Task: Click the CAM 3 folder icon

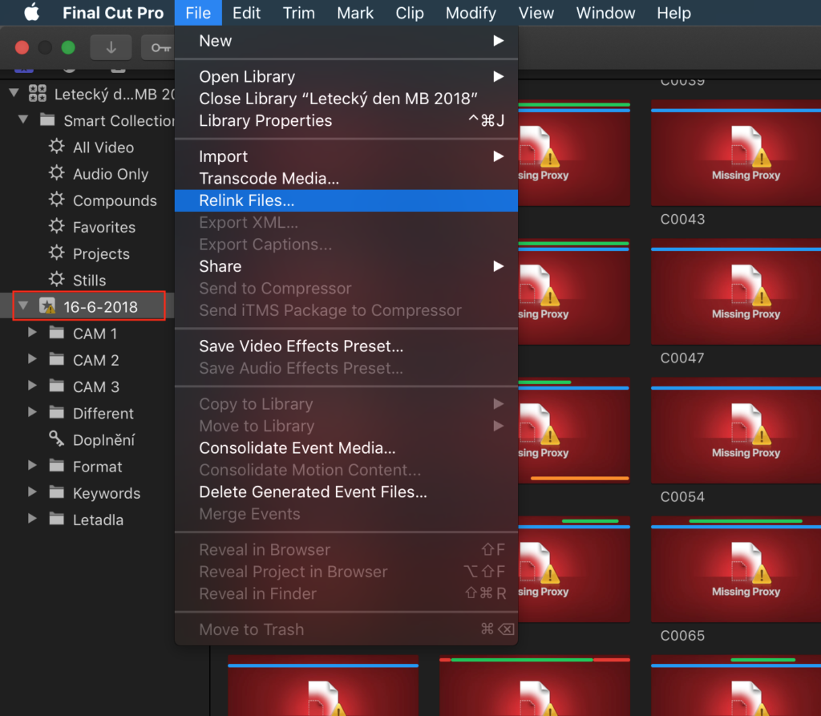Action: tap(57, 386)
